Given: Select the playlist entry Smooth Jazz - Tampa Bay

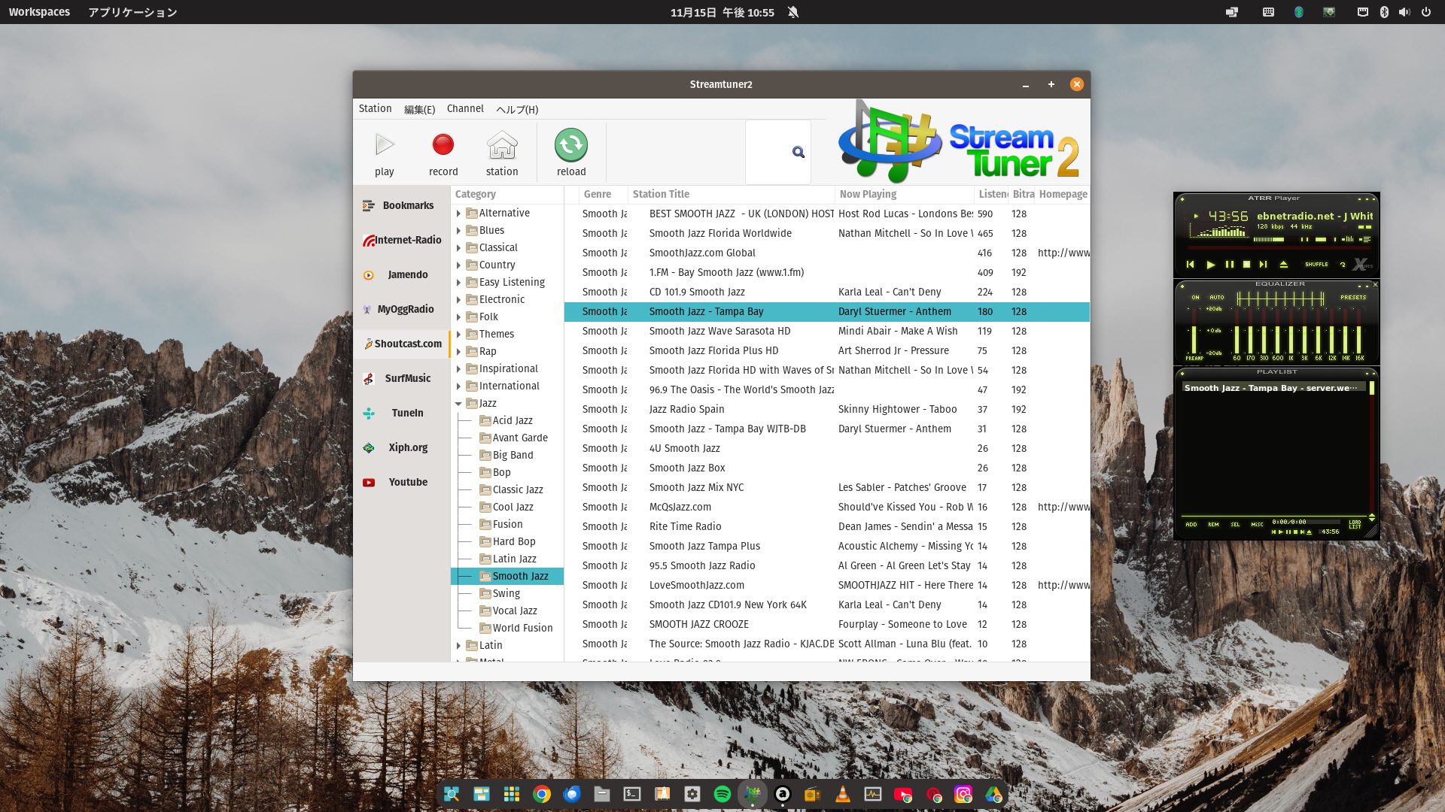Looking at the screenshot, I should click(x=1273, y=388).
